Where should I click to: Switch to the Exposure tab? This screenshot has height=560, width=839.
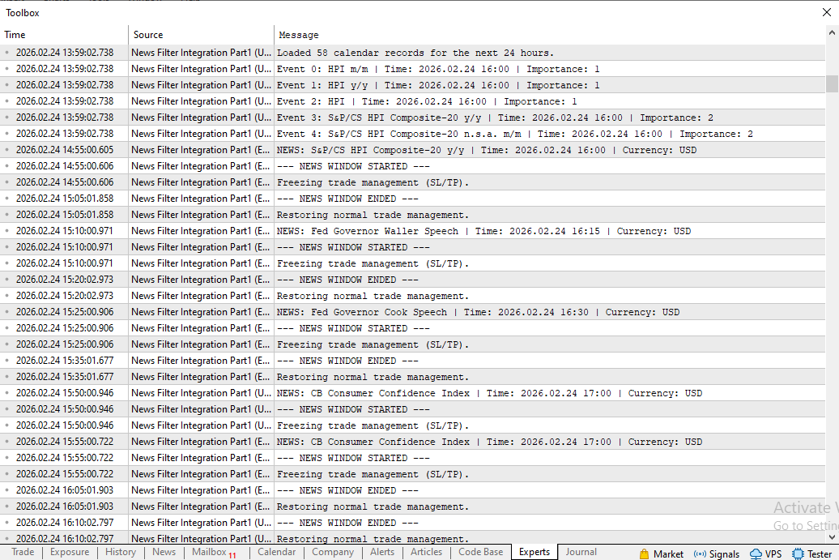tap(70, 552)
